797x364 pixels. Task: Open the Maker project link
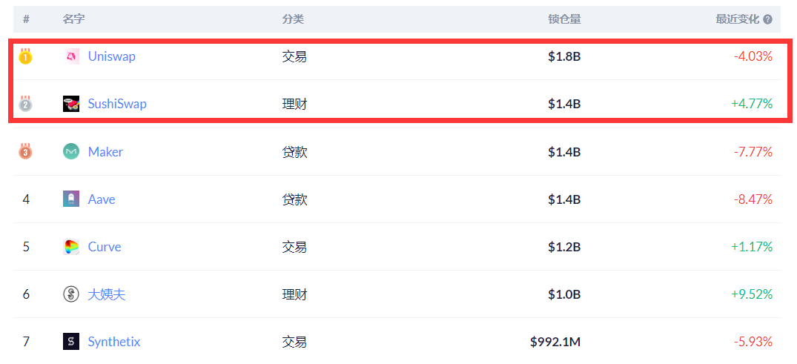point(106,151)
